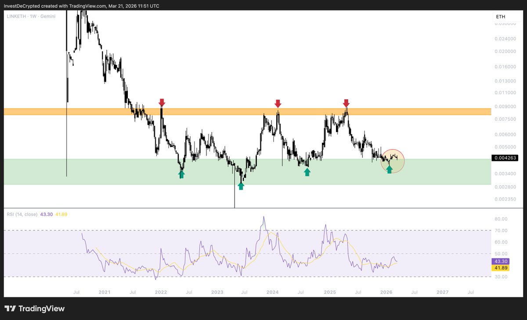Click the 2026 time axis label
Viewport: 527px width, 320px height.
(386, 292)
